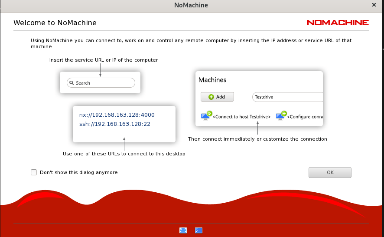Viewport: 384px width, 237px height.
Task: Click the Configure connection monitor icon
Action: (x=281, y=116)
